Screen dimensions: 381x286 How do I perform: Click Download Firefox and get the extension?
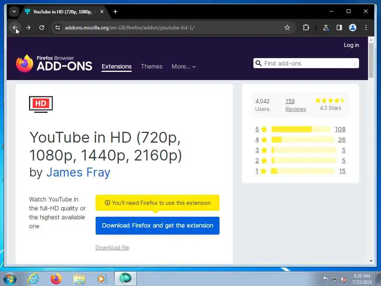tap(157, 226)
